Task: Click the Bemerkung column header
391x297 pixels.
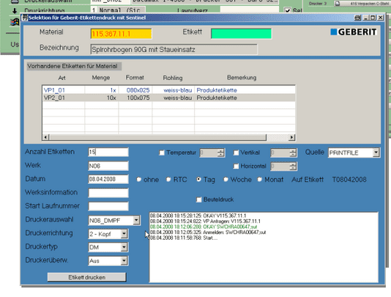Action: (x=242, y=78)
